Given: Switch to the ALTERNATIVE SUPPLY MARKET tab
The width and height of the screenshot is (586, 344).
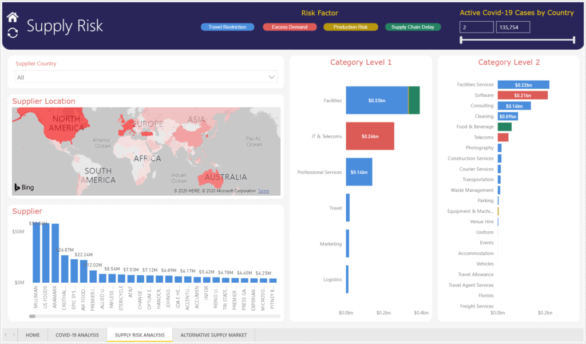Looking at the screenshot, I should pos(213,335).
